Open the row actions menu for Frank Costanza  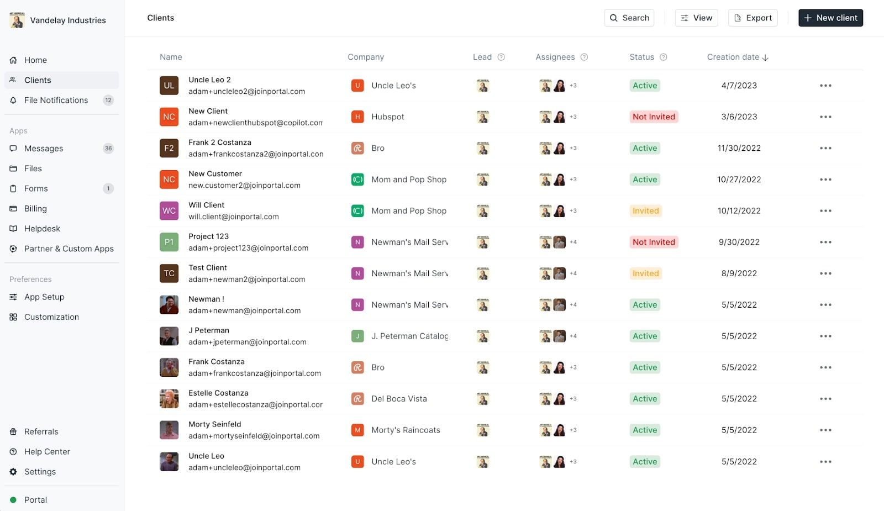pos(825,367)
